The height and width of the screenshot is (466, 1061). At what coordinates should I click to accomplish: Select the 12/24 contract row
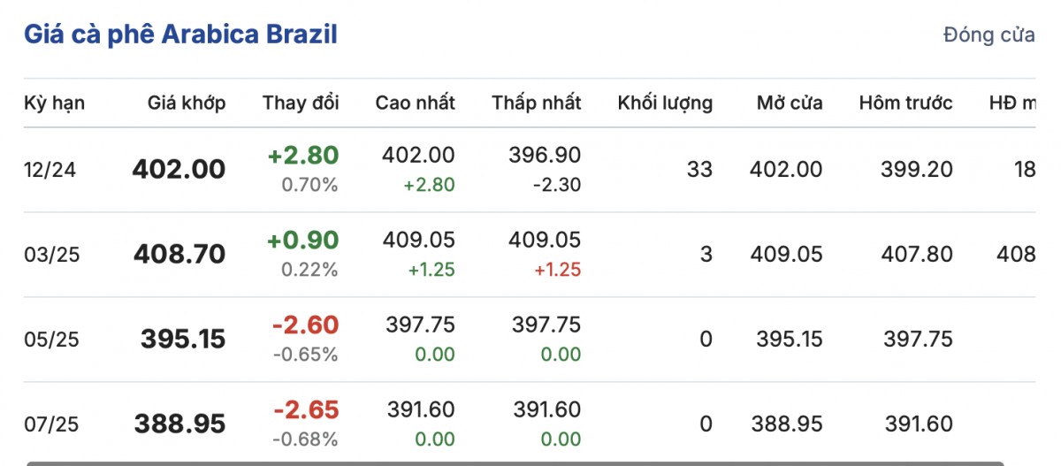pyautogui.click(x=50, y=170)
